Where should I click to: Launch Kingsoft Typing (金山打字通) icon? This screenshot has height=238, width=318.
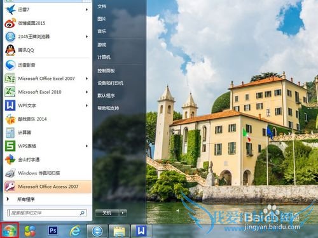(10, 159)
